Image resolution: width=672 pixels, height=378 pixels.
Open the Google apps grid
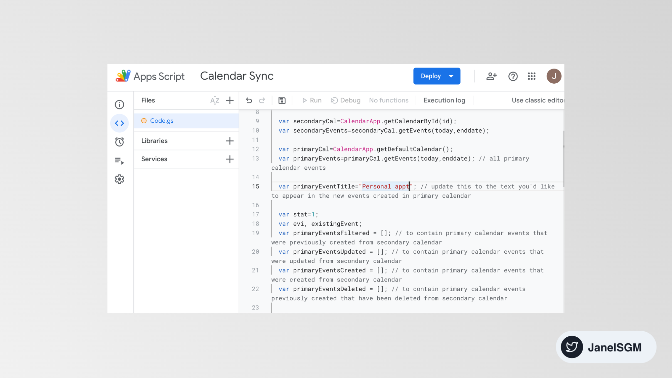click(x=532, y=76)
